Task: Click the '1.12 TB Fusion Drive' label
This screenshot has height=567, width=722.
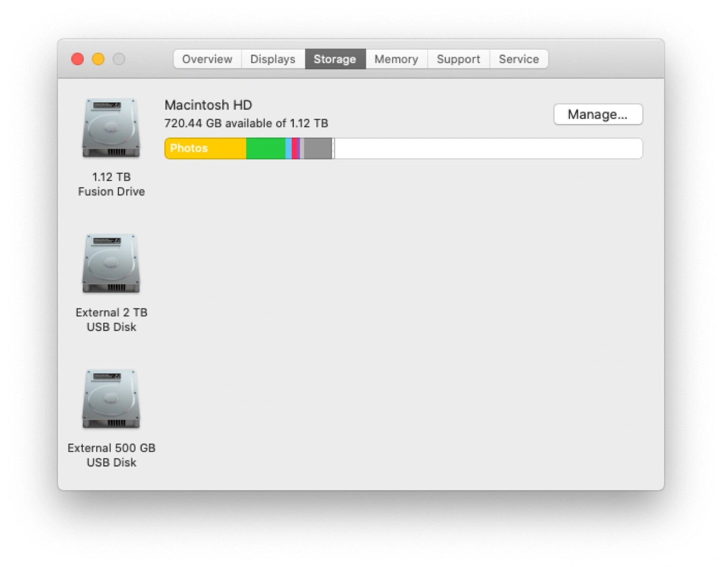Action: [x=111, y=184]
